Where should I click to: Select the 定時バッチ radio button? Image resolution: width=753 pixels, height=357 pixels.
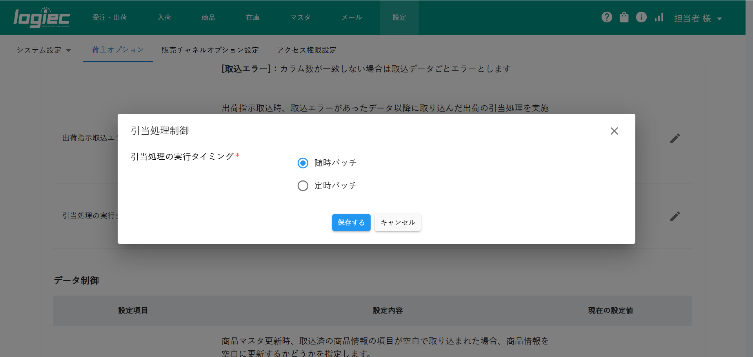tap(303, 186)
